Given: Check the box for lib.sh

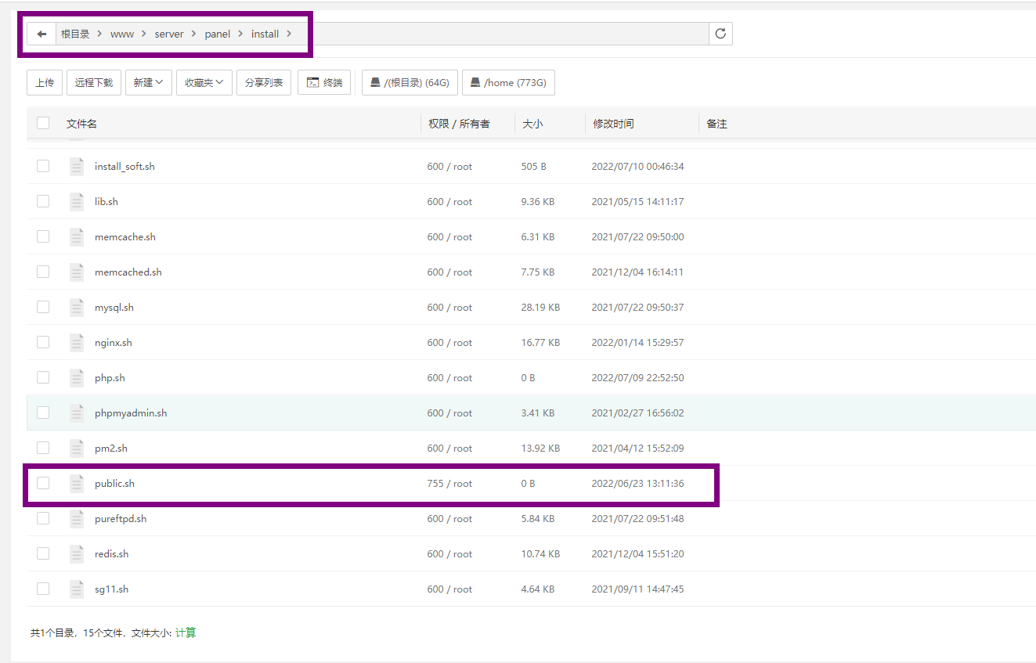Looking at the screenshot, I should (x=43, y=201).
